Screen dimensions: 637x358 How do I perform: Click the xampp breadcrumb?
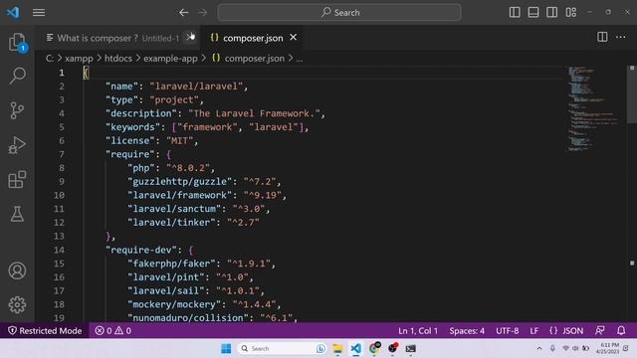point(79,59)
